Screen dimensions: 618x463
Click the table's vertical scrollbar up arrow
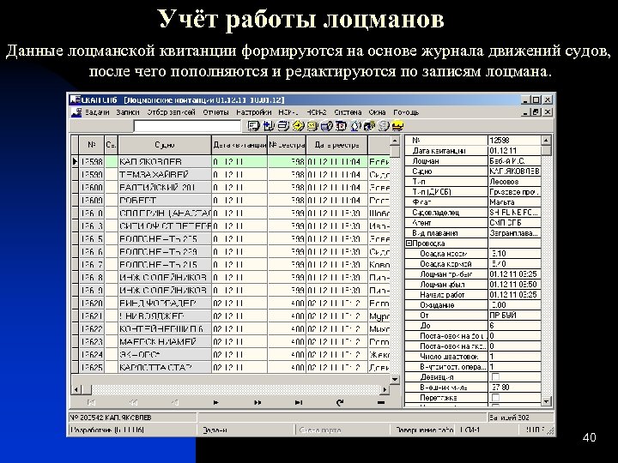tap(395, 141)
